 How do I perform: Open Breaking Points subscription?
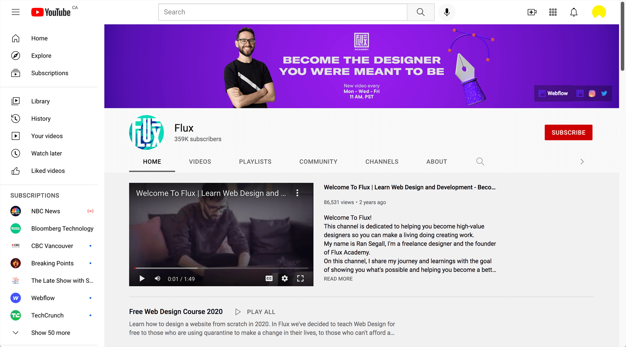[49, 263]
